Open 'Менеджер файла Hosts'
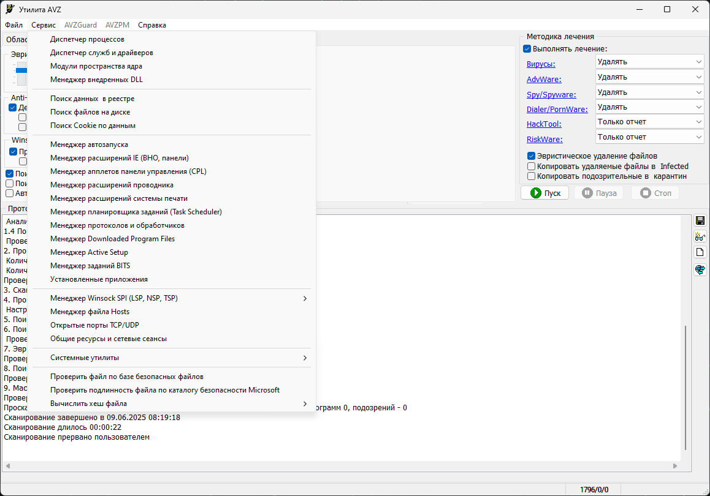Screen dimensions: 710x496 tap(172, 312)
